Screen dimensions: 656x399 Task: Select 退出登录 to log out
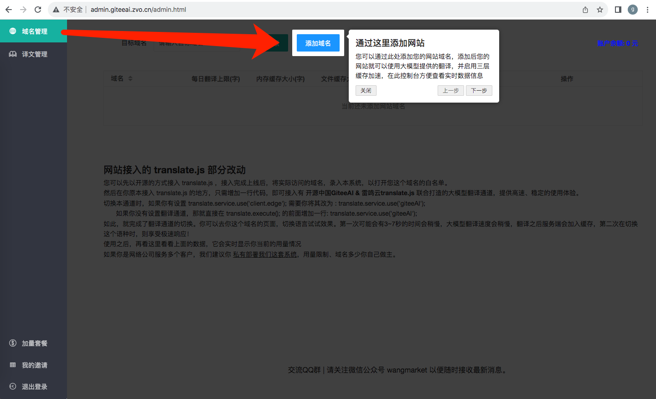(33, 386)
